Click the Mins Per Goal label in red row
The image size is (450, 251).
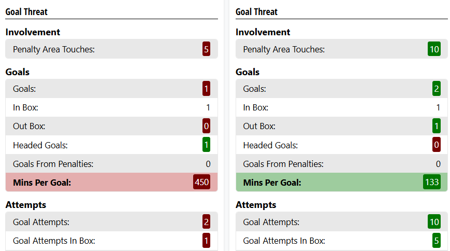(42, 182)
